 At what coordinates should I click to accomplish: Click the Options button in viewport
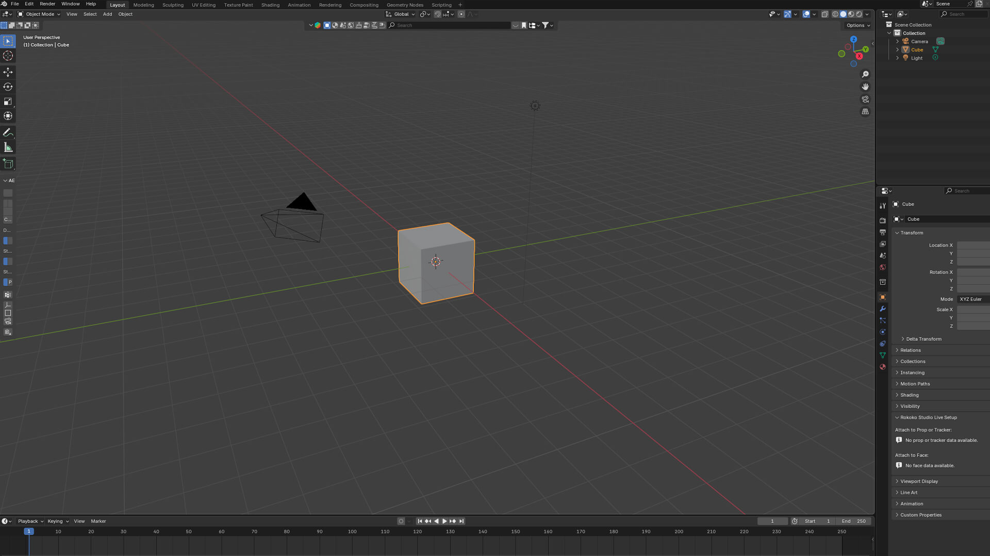(858, 25)
